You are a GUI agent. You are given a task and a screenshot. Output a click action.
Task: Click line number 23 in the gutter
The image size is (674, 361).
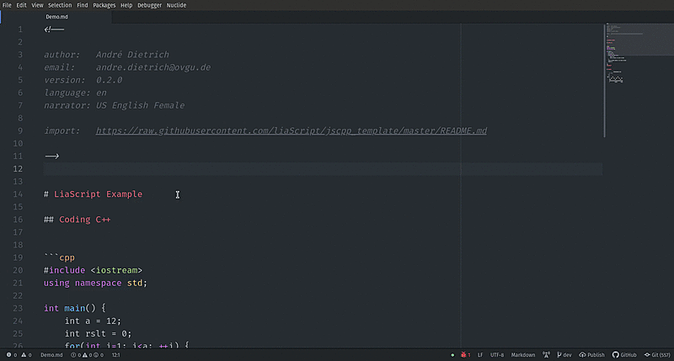point(18,308)
